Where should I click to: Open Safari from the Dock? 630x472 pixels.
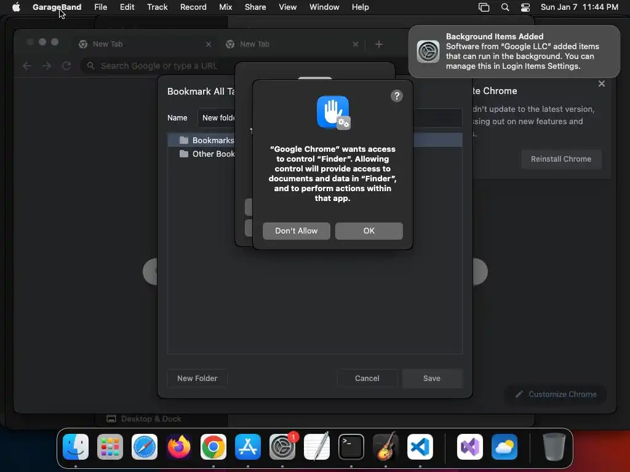point(145,447)
